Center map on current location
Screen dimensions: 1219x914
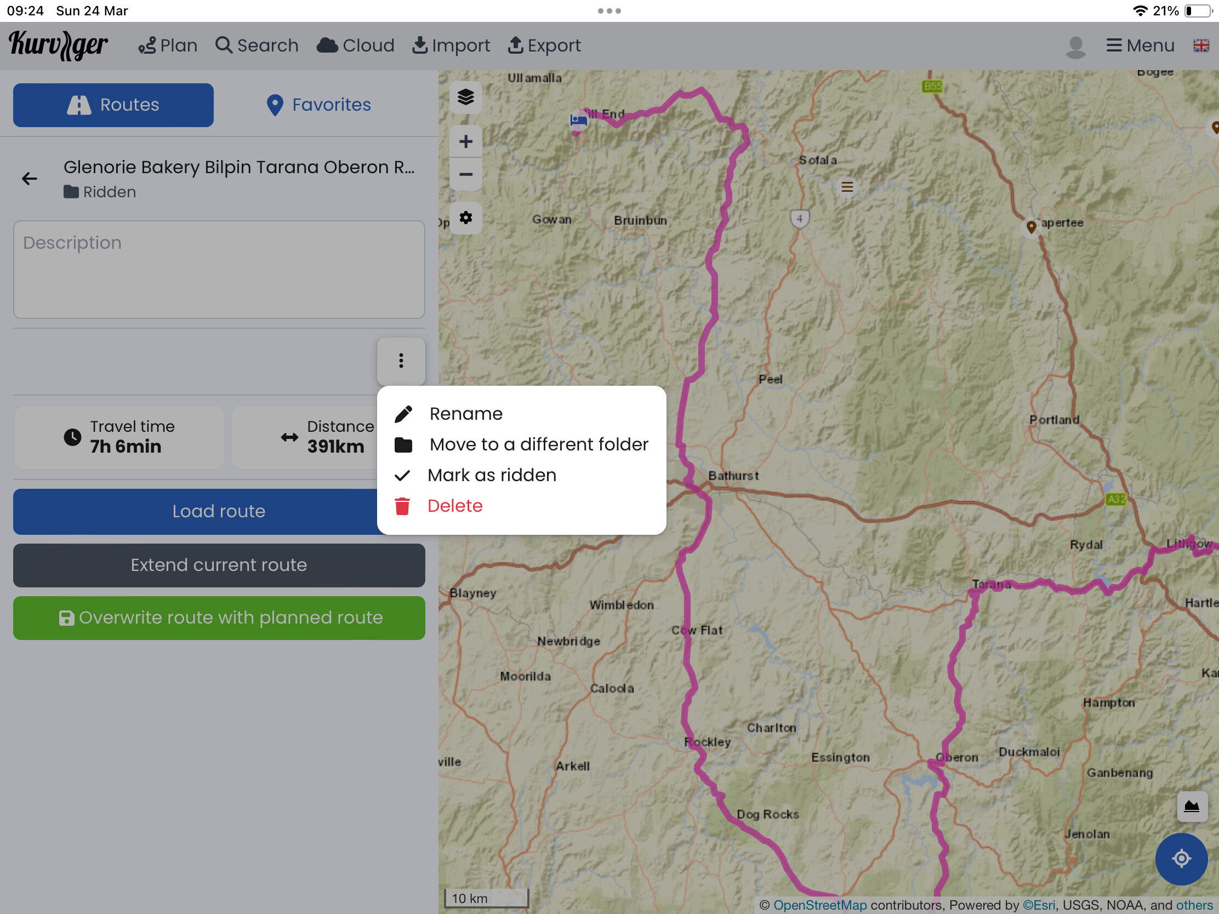(x=1181, y=858)
